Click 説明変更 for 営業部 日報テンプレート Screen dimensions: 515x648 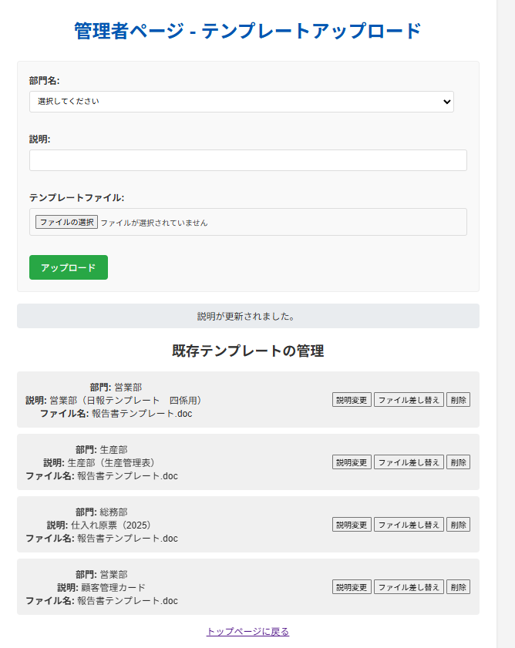click(352, 400)
